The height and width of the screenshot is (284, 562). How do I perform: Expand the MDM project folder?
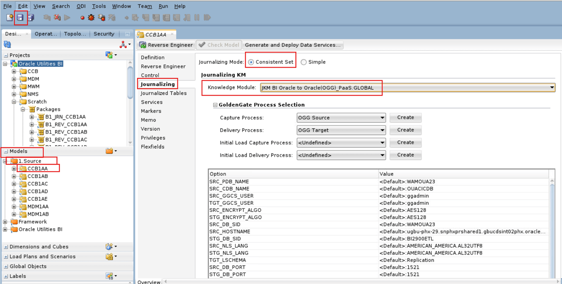[14, 79]
